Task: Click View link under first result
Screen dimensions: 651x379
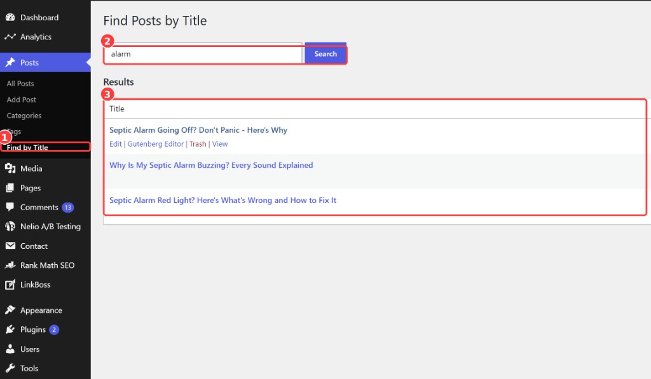Action: click(x=220, y=144)
